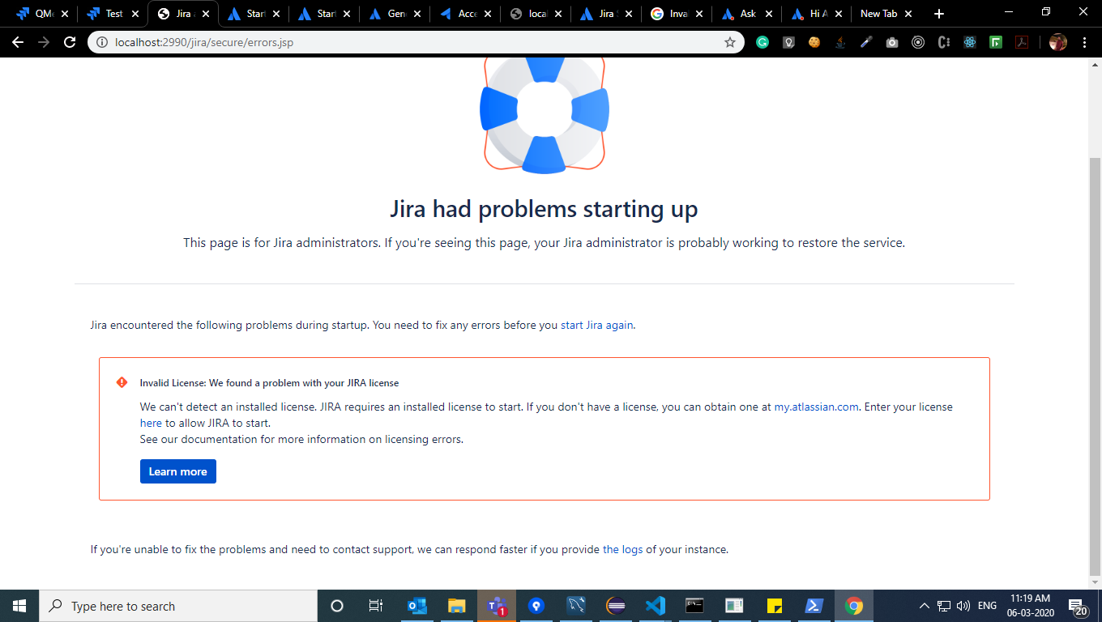Switch to the QMe browser tab
The width and height of the screenshot is (1102, 622).
tap(41, 14)
